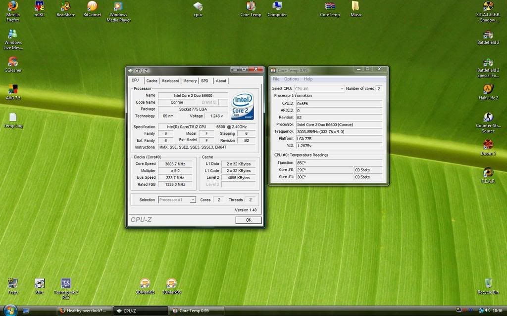The width and height of the screenshot is (507, 316).
Task: Switch to the SPD tab
Action: (204, 81)
